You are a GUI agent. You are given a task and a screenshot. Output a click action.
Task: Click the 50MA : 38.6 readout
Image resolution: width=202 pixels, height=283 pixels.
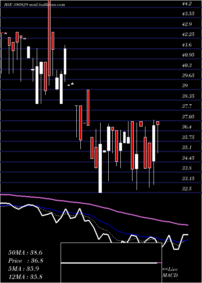click(25, 253)
